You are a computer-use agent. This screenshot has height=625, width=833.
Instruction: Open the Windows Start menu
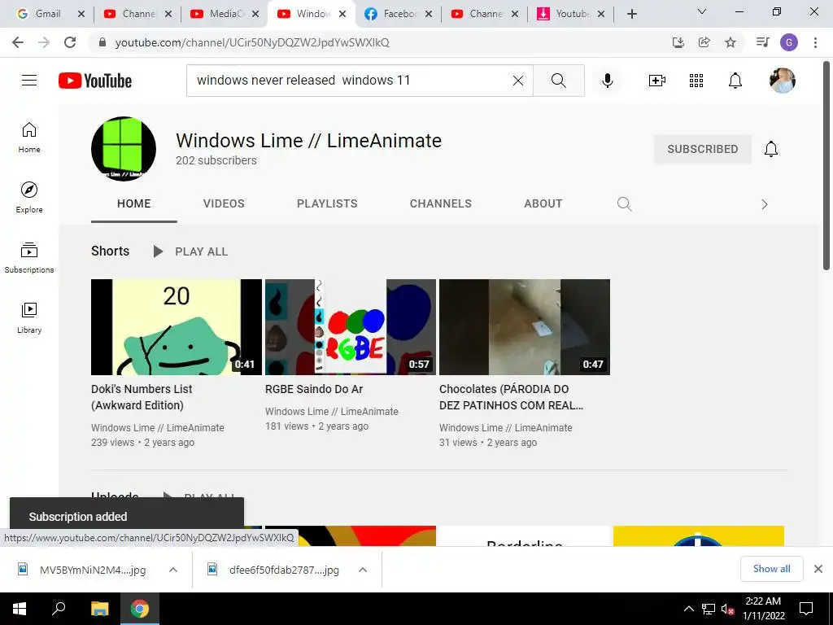tap(20, 609)
